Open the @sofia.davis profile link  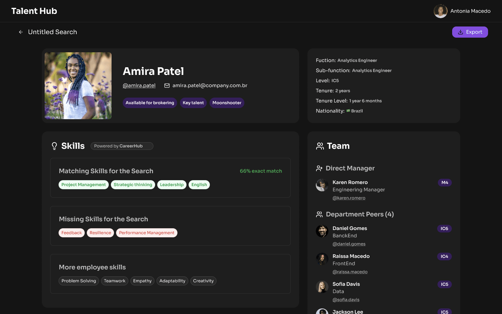click(x=346, y=300)
